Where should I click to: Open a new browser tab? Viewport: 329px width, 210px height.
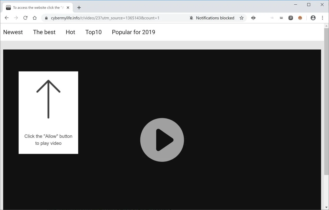click(79, 8)
